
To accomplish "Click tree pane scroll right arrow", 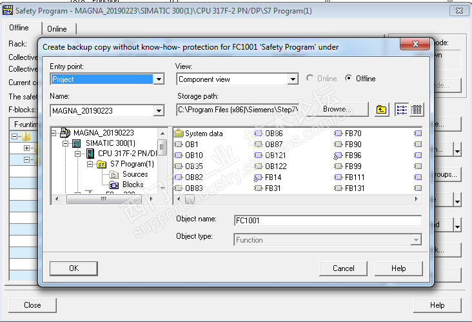I will point(151,199).
